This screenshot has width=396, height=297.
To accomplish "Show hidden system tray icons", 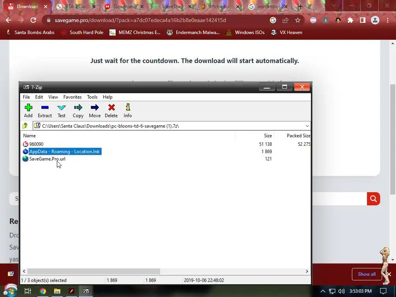I will [x=323, y=291].
